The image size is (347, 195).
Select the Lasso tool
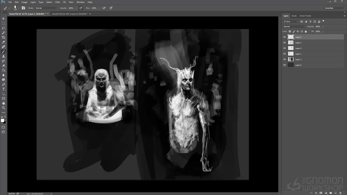[x=3, y=28]
